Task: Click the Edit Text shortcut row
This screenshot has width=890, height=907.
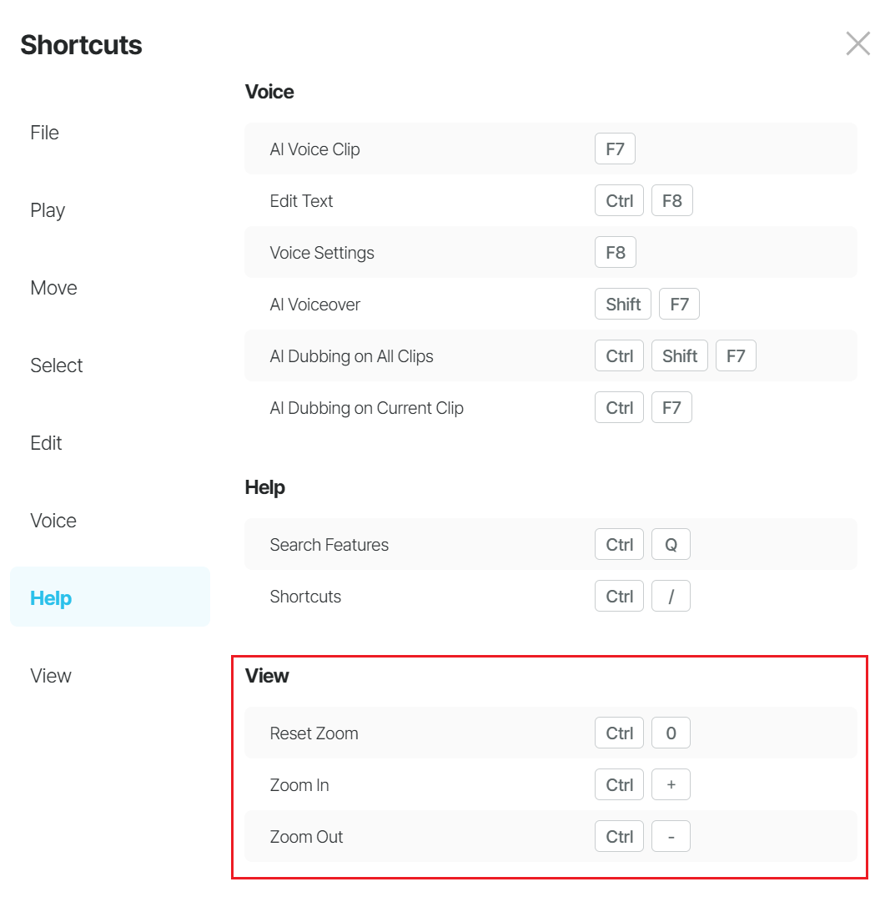Action: (551, 200)
